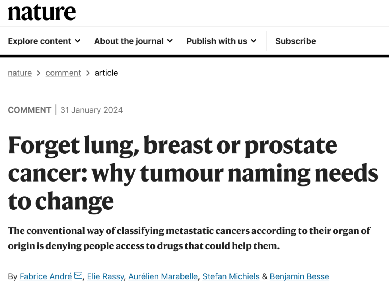Open author Benjamin Besse link
Viewport: 389px width, 284px height.
click(x=299, y=276)
